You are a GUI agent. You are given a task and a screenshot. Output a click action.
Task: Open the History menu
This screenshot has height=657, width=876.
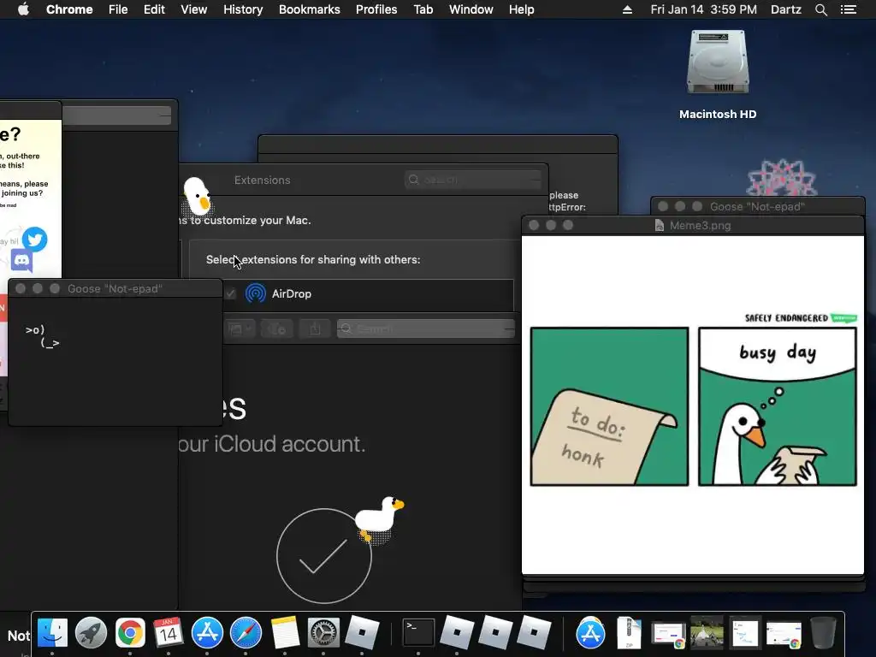click(x=243, y=9)
